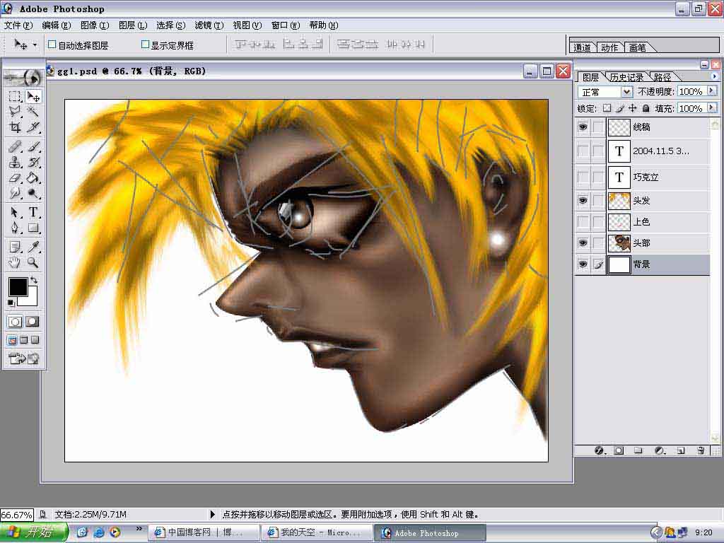724x543 pixels.
Task: Show the 巧克立 text layer
Action: [583, 177]
